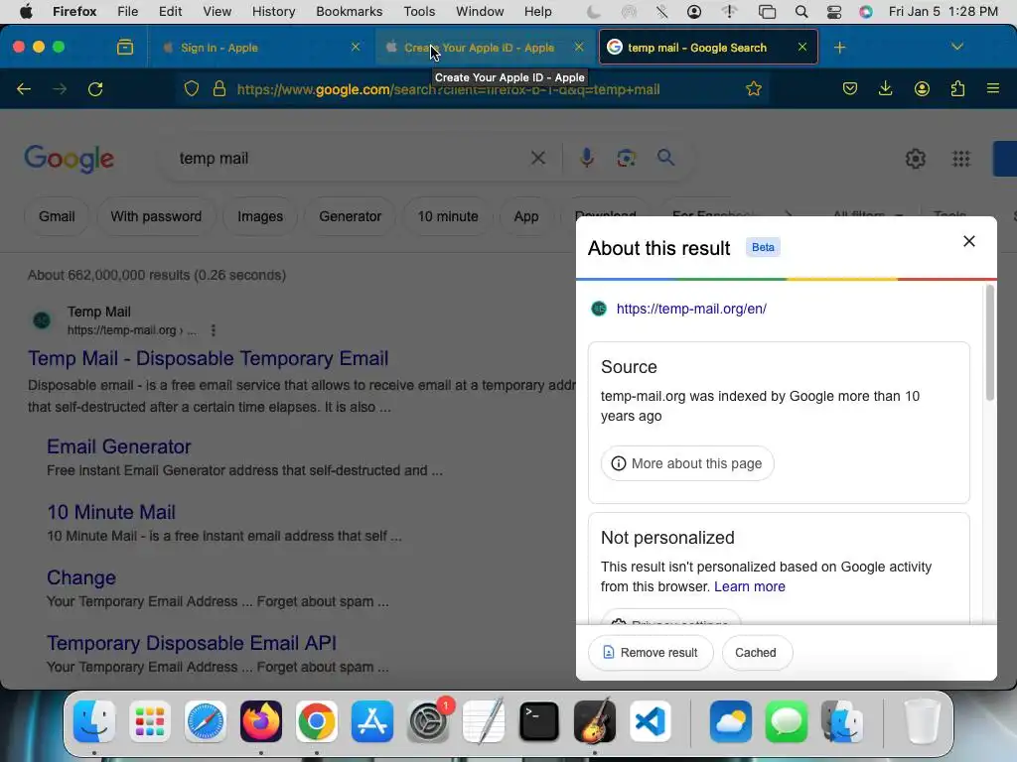Click the Firefox View icon in tab bar
This screenshot has width=1017, height=762.
point(125,47)
